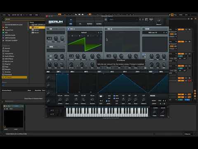Click the upper pitch bend range stepper
This screenshot has height=149, width=198.
52,111
